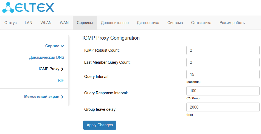The height and width of the screenshot is (134, 261).
Task: Open the Система tab
Action: tap(175, 23)
